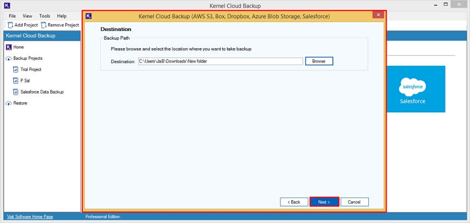The image size is (470, 223).
Task: Click the P Sal project icon
Action: [x=15, y=80]
